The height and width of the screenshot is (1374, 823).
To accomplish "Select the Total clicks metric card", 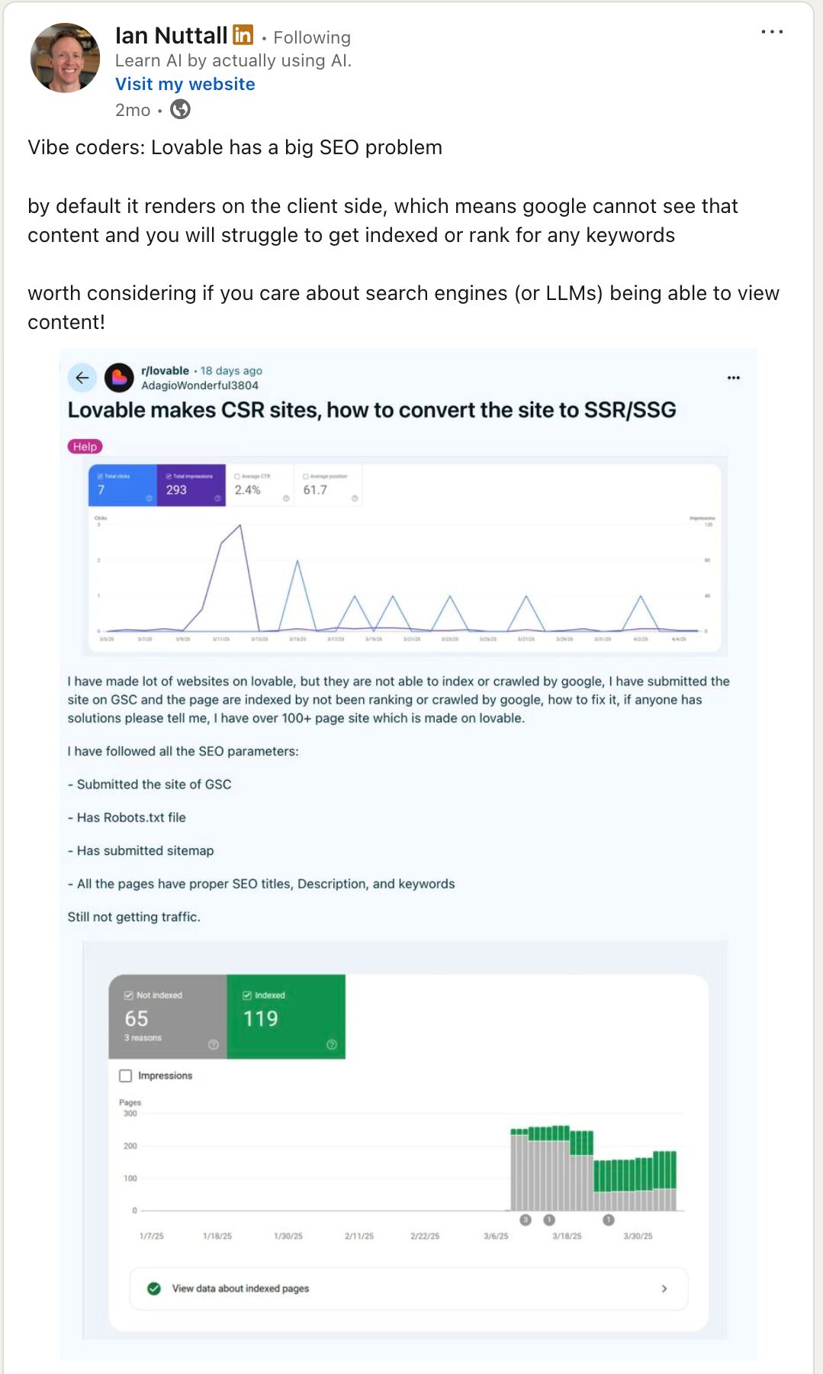I will (122, 485).
